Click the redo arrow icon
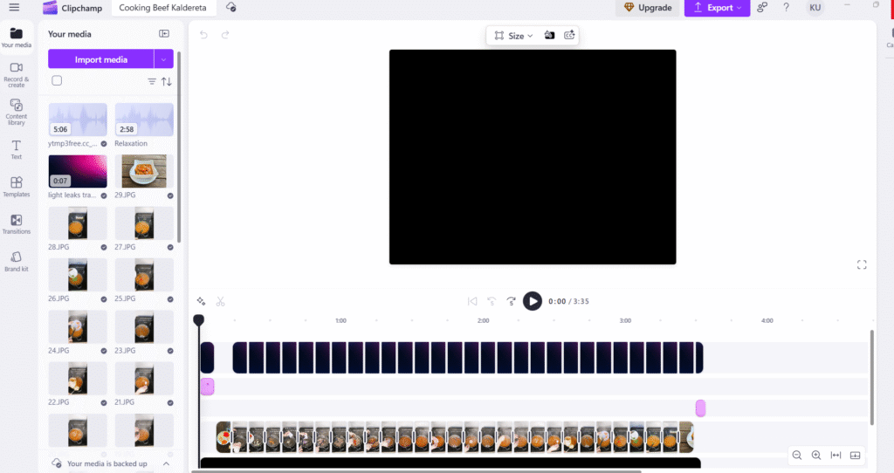This screenshot has height=473, width=894. point(225,35)
